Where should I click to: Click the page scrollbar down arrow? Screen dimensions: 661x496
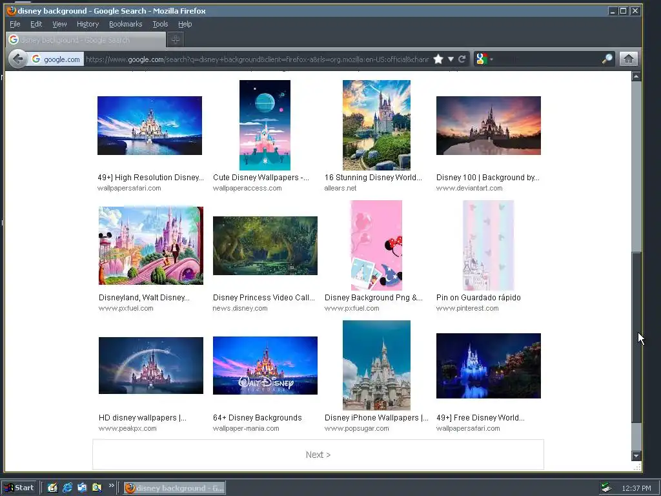[636, 455]
